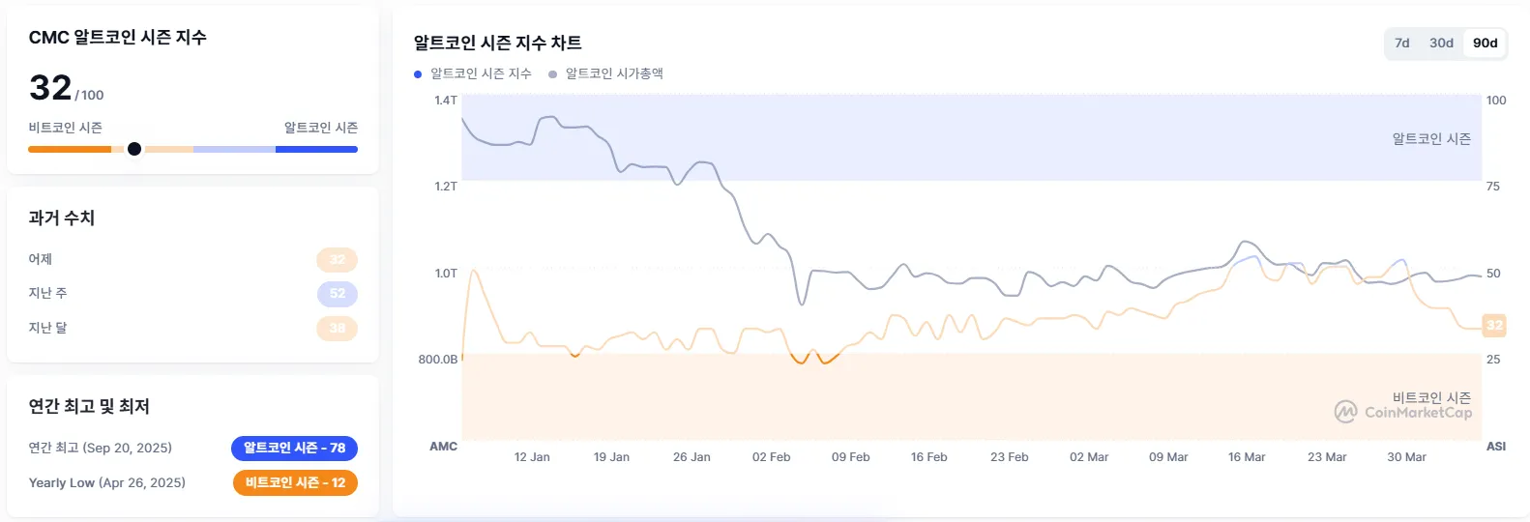1530x522 pixels.
Task: Toggle the 알트코인 시즌 지수 legend dot
Action: coord(418,73)
